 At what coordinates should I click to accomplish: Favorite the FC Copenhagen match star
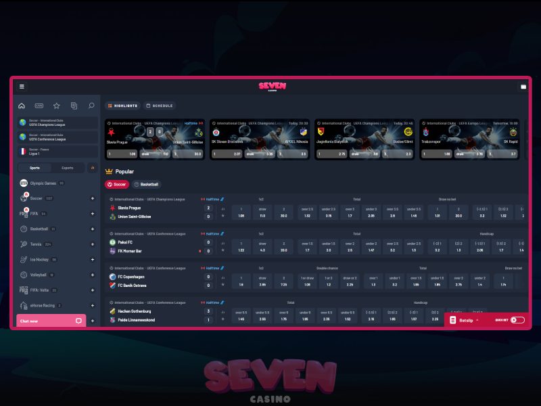click(223, 285)
